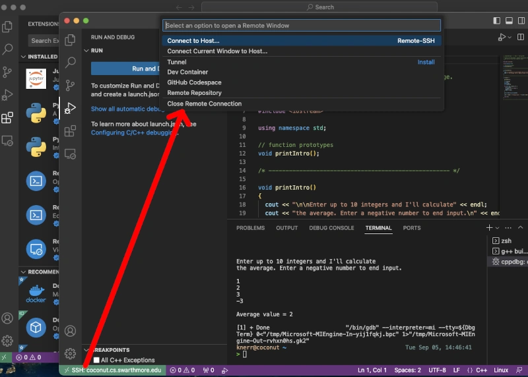Toggle All C++ Exceptions breakpoint checkbox
The width and height of the screenshot is (528, 377).
(96, 360)
